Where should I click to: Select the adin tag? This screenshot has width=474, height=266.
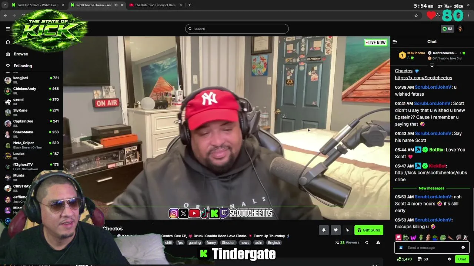[258, 243]
